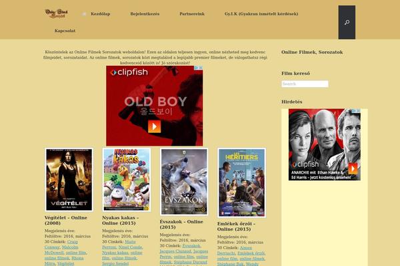Open the search magnifier icon in header

tap(347, 22)
